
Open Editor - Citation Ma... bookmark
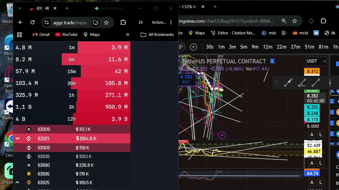(233, 33)
